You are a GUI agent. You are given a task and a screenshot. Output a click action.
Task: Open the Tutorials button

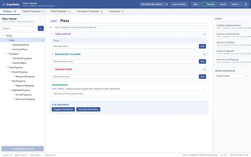coord(209,4)
